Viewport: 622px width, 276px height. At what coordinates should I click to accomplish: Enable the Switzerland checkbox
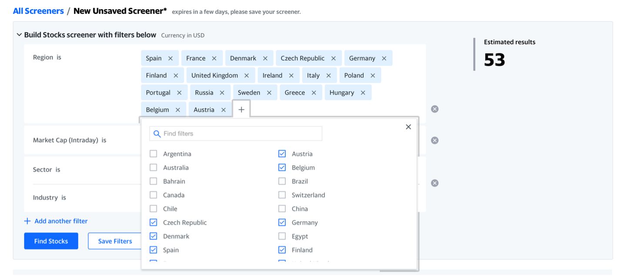[282, 195]
